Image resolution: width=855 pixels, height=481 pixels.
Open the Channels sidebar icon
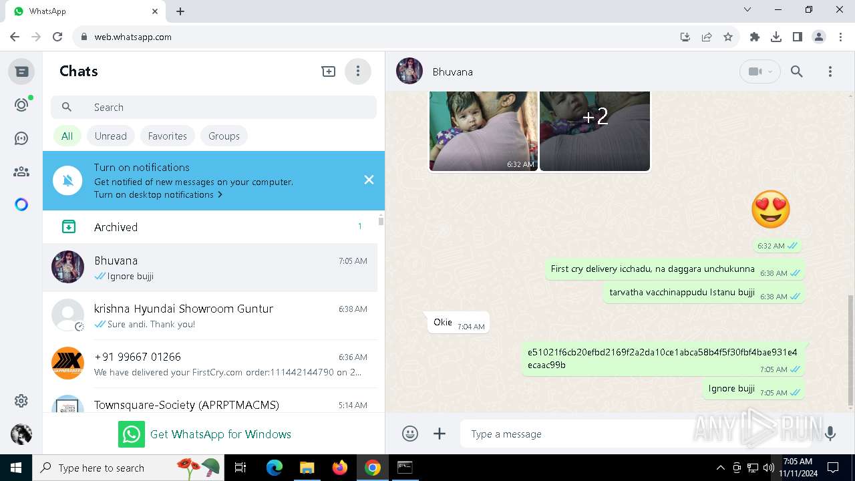21,138
